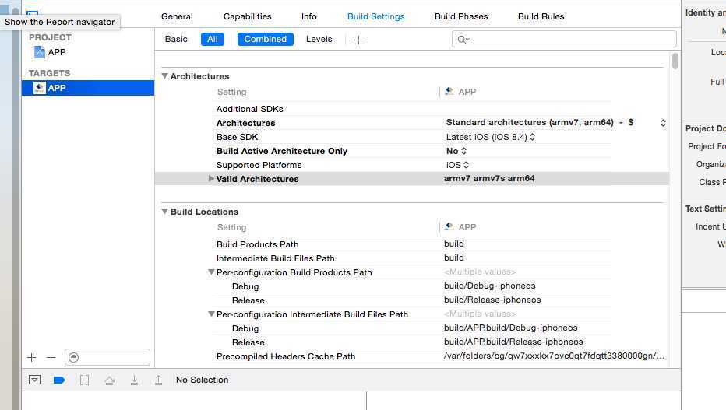
Task: Collapse the Build Locations section
Action: tap(164, 212)
